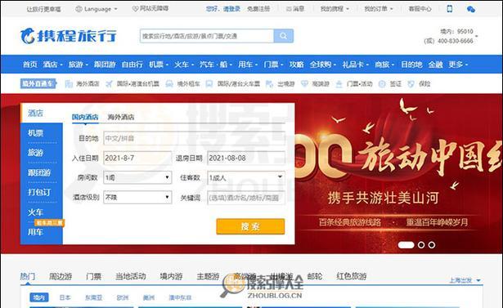Image resolution: width=503 pixels, height=308 pixels.
Task: Click the 关键词 optional input field
Action: point(246,198)
